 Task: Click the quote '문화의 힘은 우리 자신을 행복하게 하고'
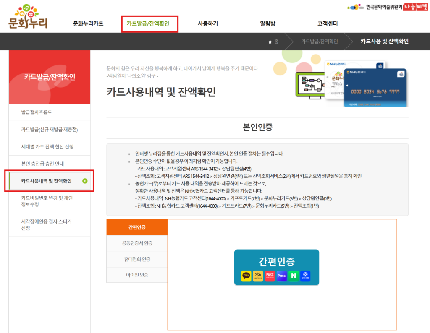(x=183, y=68)
